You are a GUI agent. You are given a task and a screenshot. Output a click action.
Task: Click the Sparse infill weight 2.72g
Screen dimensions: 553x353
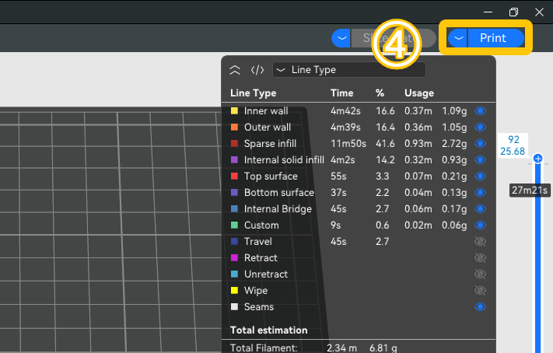pos(454,144)
